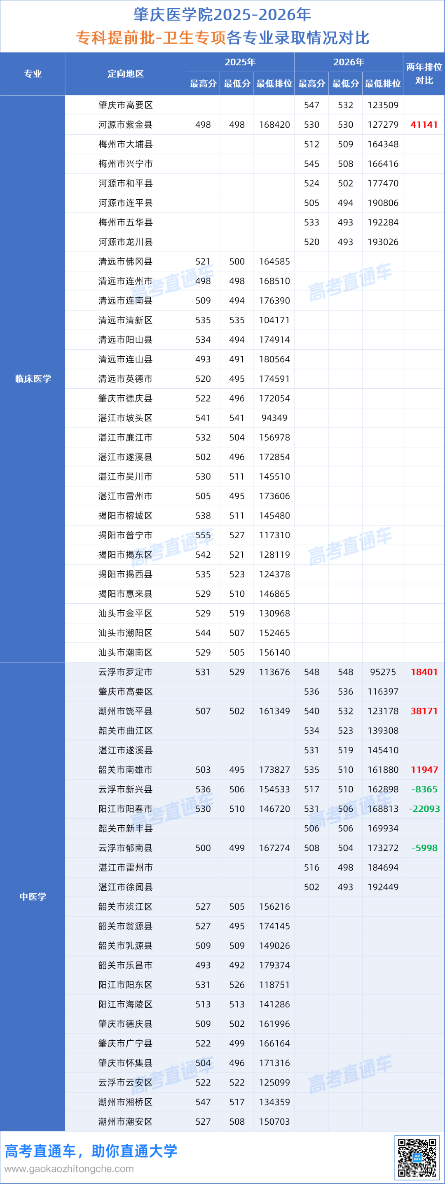
Task: Click the red 41141 rank difference
Action: pyautogui.click(x=424, y=124)
